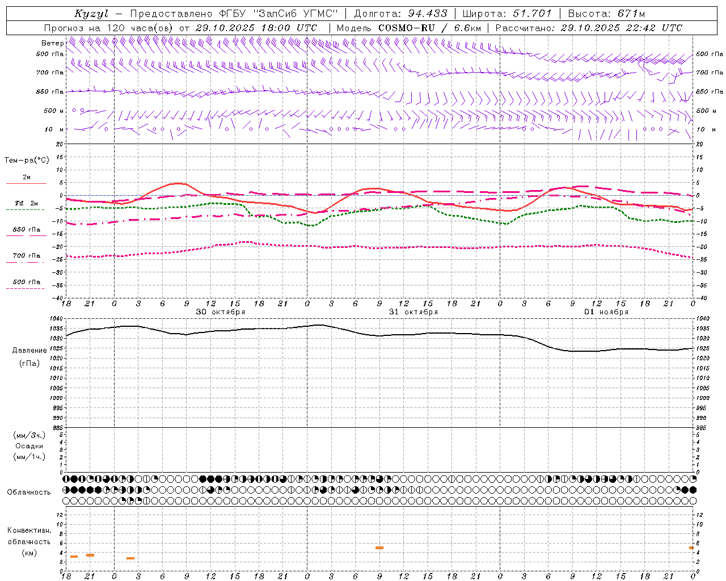Viewport: 726px width, 581px height.
Task: Click the "Конвективн." convective cloud label
Action: [29, 531]
